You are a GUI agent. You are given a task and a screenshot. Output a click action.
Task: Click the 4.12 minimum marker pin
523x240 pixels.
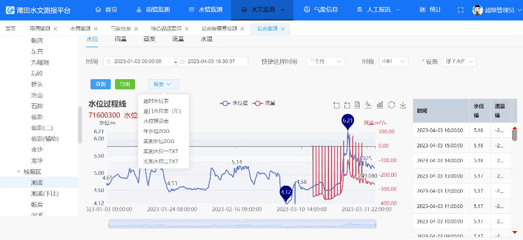(x=286, y=193)
